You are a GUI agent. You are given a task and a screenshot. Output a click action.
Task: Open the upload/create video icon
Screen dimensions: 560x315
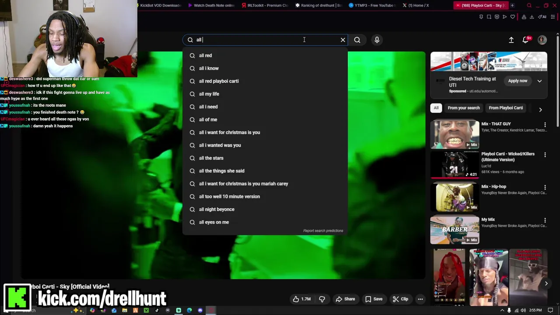tap(511, 40)
